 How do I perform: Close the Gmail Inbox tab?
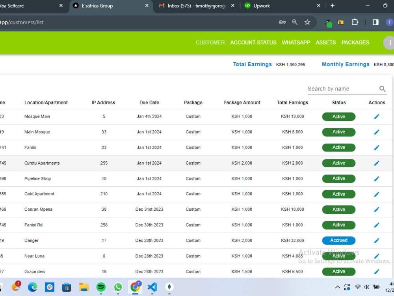[x=233, y=6]
